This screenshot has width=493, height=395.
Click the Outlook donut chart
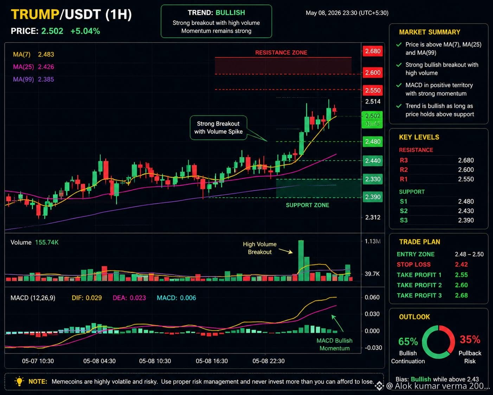click(438, 342)
